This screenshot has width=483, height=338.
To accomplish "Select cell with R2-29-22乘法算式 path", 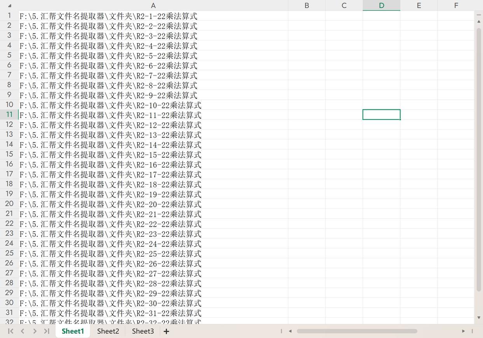I will point(153,293).
